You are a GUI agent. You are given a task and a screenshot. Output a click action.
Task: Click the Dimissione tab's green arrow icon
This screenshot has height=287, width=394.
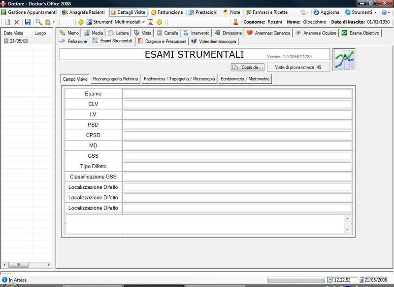click(x=217, y=33)
